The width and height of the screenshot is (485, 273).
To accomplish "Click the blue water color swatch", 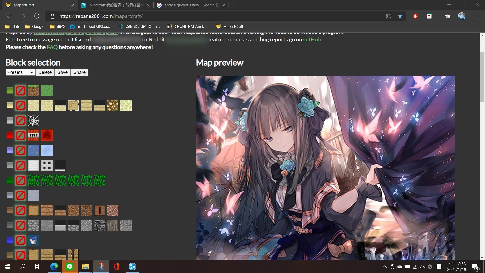I will pyautogui.click(x=10, y=240).
